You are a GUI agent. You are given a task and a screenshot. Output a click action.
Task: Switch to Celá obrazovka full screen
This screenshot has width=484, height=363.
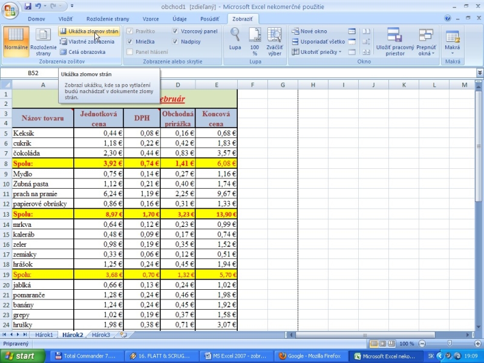point(83,52)
